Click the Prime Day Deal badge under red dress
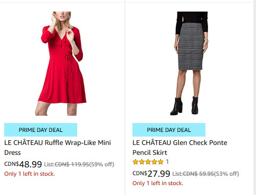Viewport: 256px width, 195px height. coord(41,130)
